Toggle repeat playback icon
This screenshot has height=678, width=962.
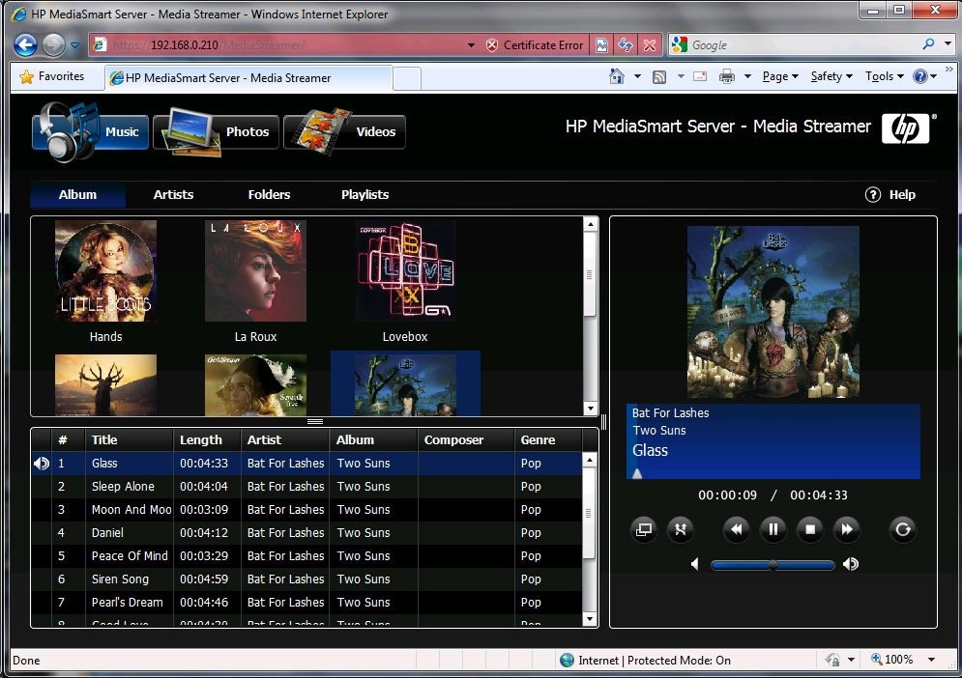coord(902,529)
